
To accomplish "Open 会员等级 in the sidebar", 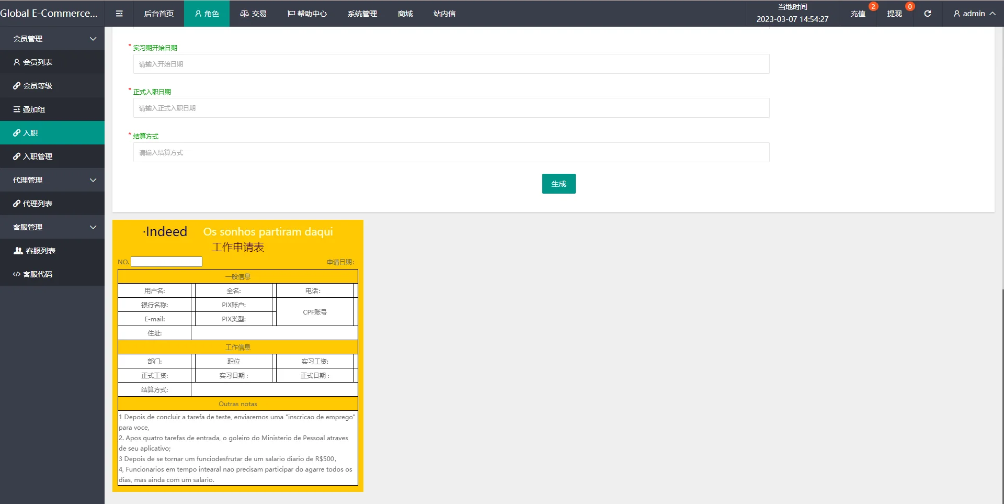I will 38,86.
